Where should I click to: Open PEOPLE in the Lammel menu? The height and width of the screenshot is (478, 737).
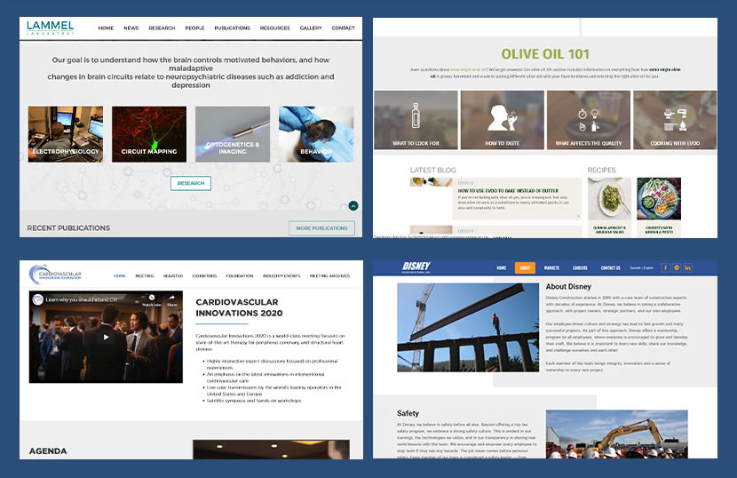click(x=194, y=28)
